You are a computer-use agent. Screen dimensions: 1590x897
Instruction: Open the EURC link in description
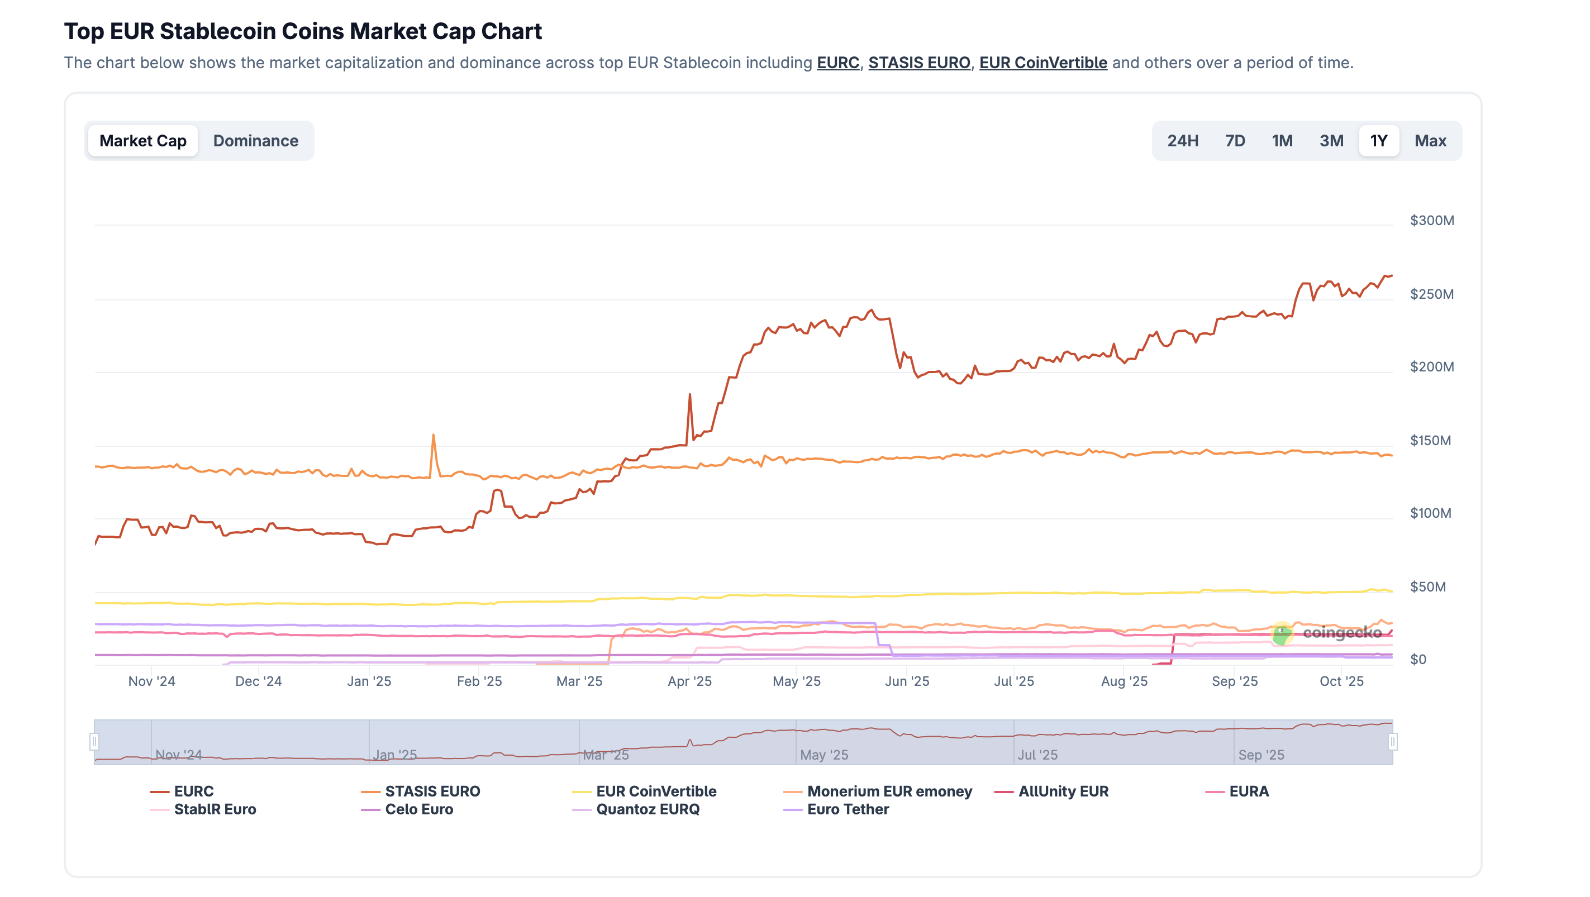837,63
